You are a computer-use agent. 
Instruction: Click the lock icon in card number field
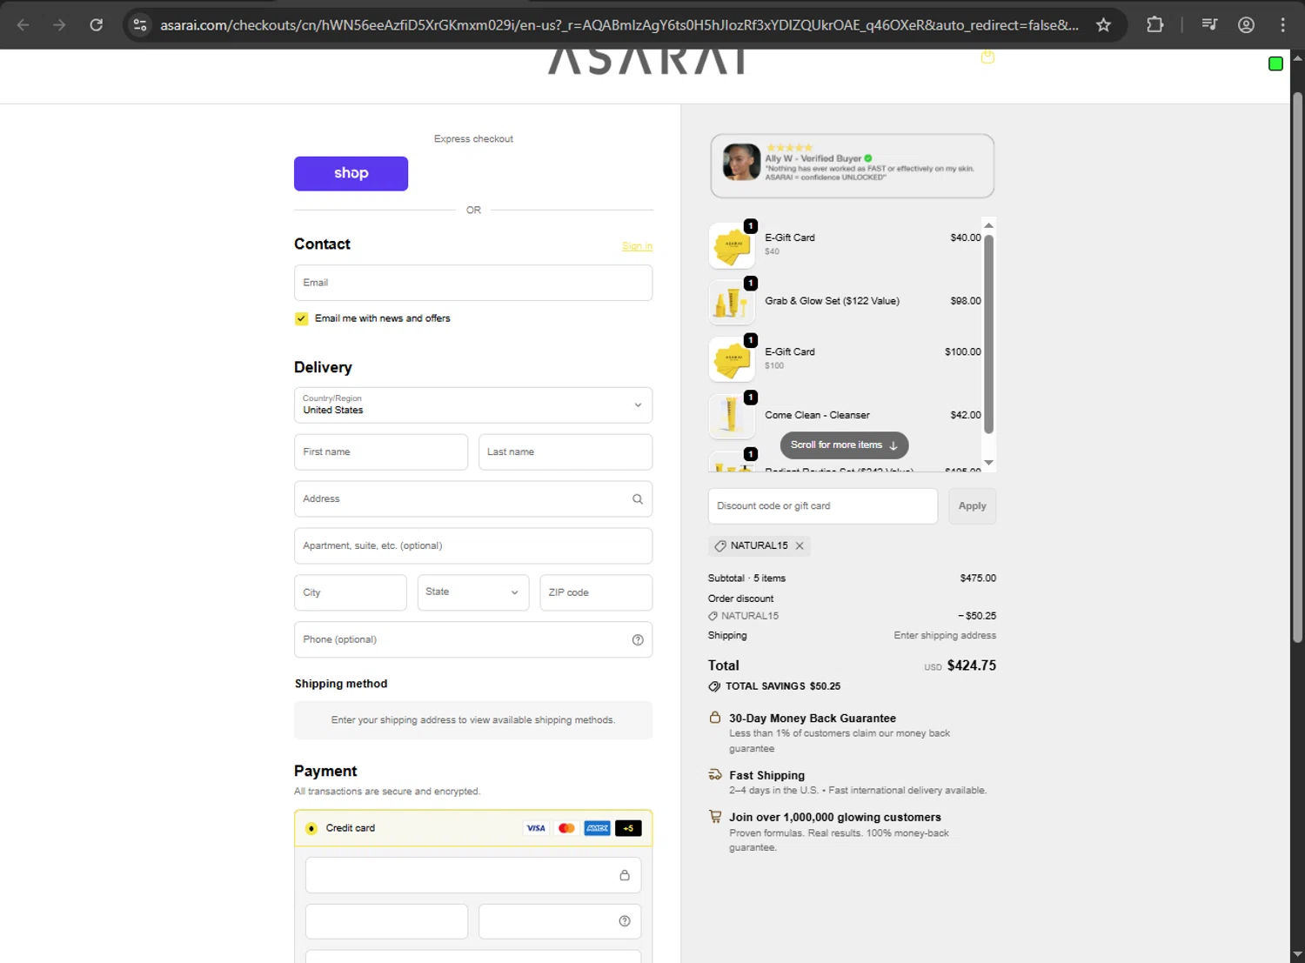point(625,875)
